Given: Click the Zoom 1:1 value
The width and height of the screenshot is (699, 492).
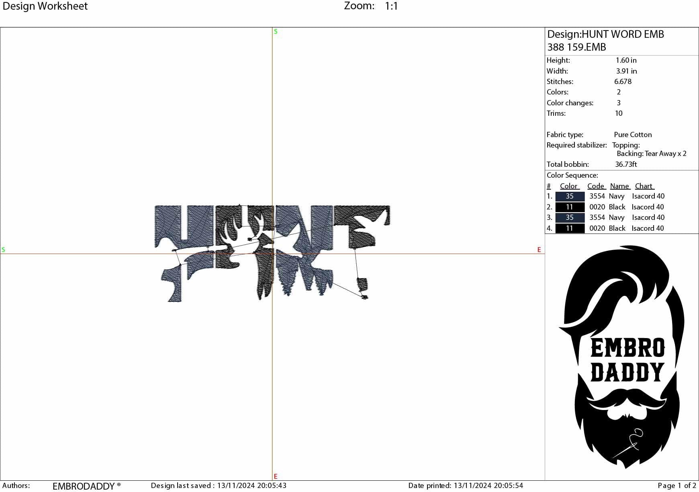Looking at the screenshot, I should (x=391, y=6).
